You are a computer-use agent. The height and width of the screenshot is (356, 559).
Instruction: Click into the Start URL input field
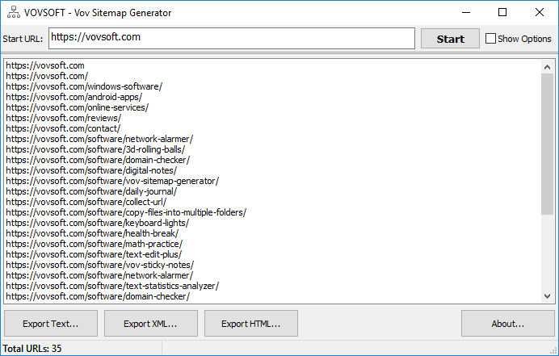click(x=233, y=38)
